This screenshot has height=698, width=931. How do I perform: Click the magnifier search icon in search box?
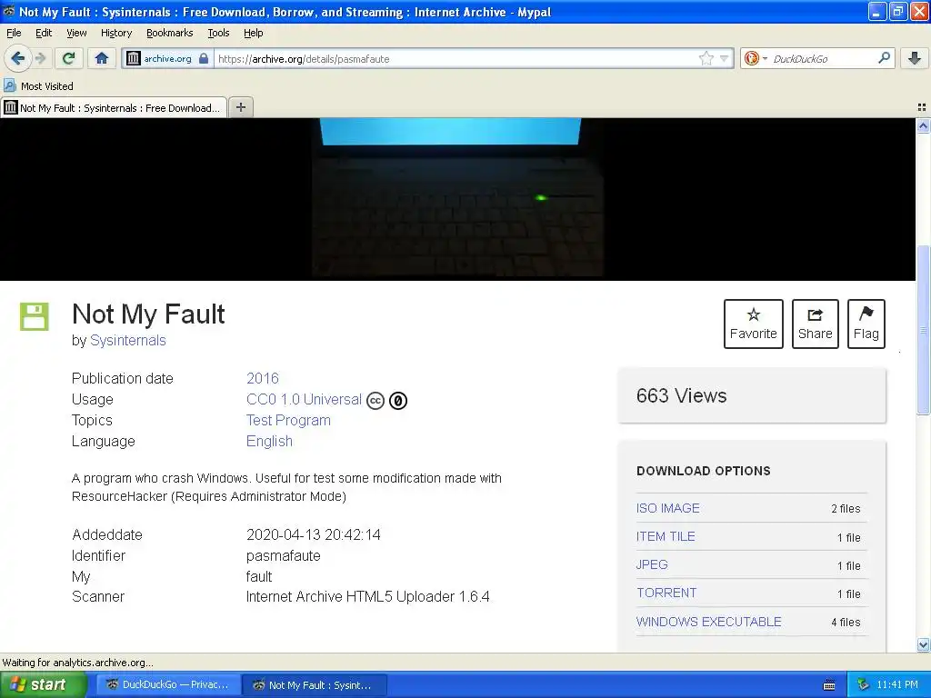(884, 57)
